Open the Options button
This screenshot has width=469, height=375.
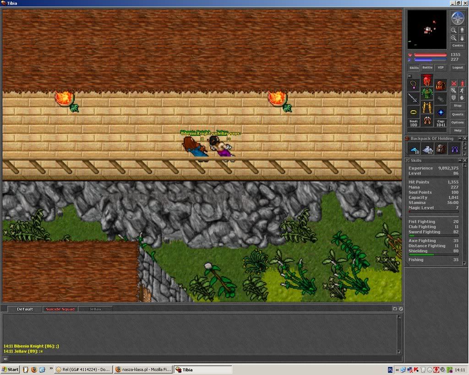pyautogui.click(x=458, y=122)
